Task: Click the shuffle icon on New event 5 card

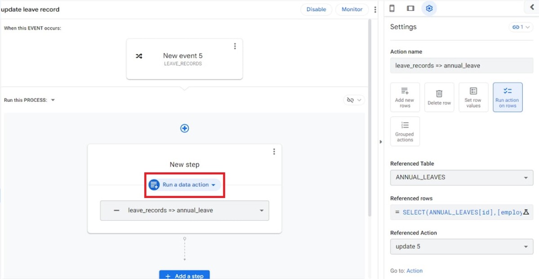Action: pos(138,56)
